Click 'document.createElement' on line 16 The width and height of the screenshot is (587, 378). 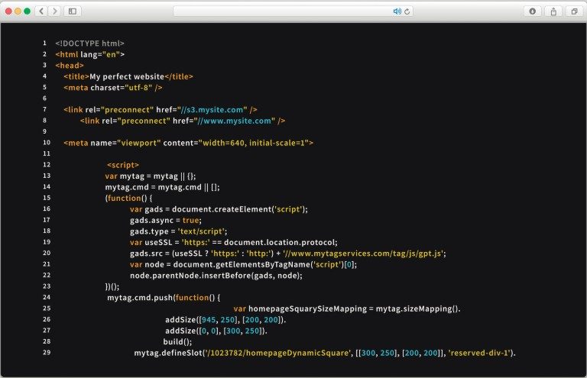click(x=222, y=209)
